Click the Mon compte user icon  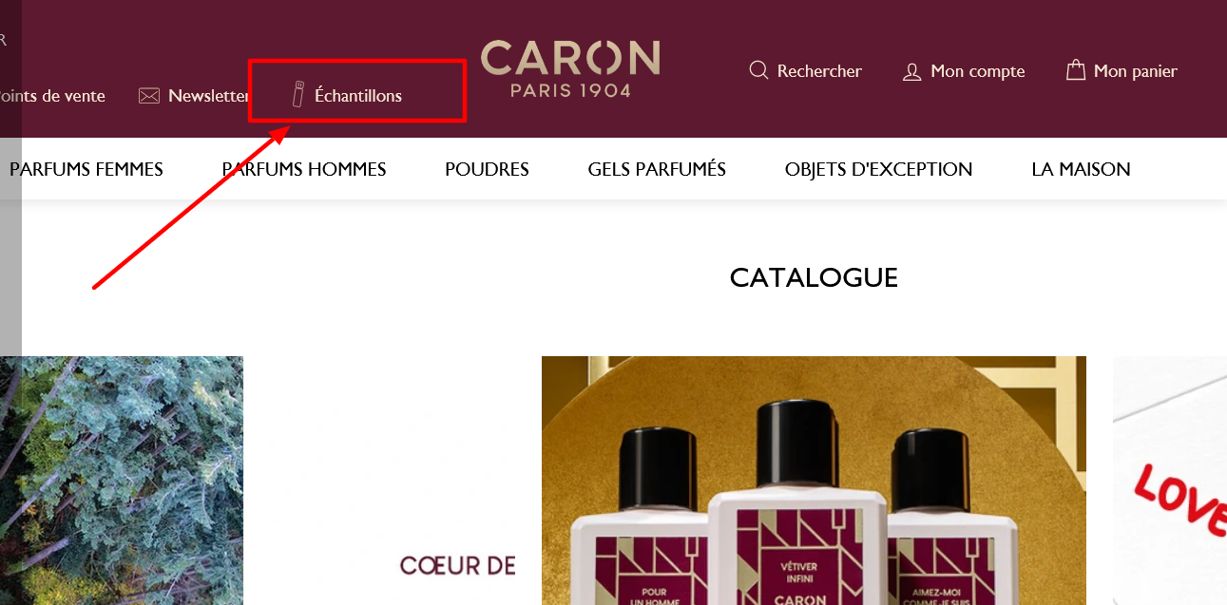click(911, 71)
